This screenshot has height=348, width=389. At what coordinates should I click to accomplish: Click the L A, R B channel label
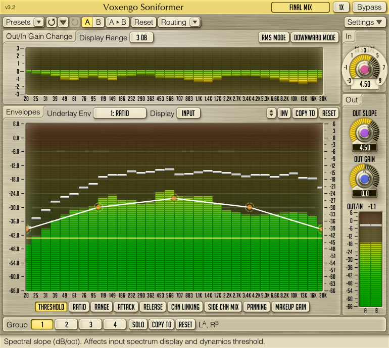[x=209, y=324]
